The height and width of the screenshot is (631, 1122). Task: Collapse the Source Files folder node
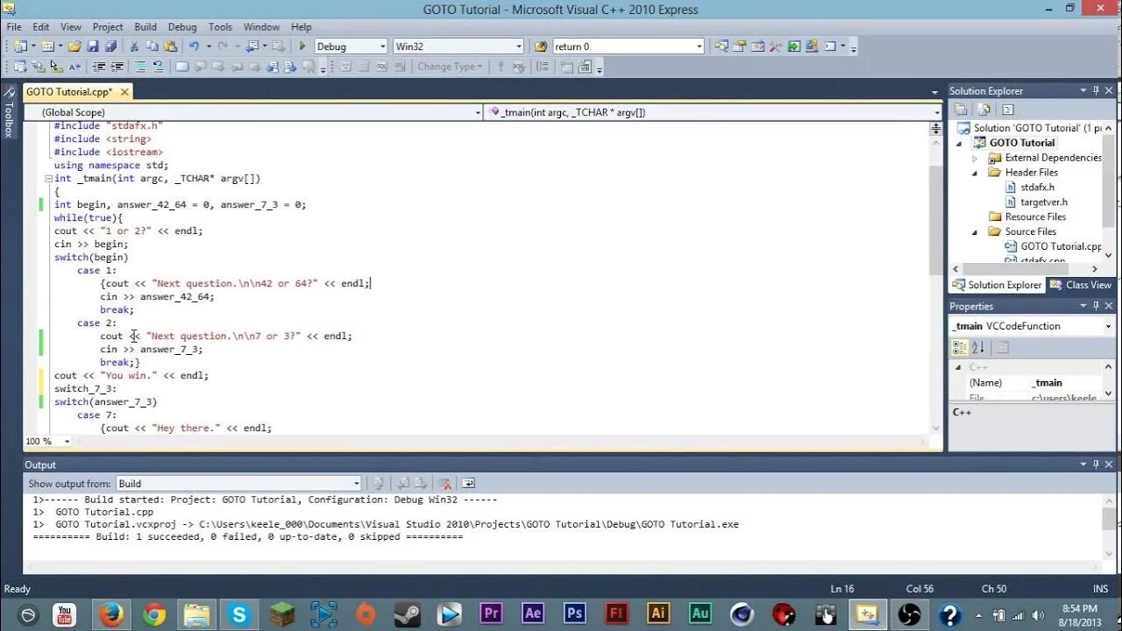pyautogui.click(x=975, y=232)
